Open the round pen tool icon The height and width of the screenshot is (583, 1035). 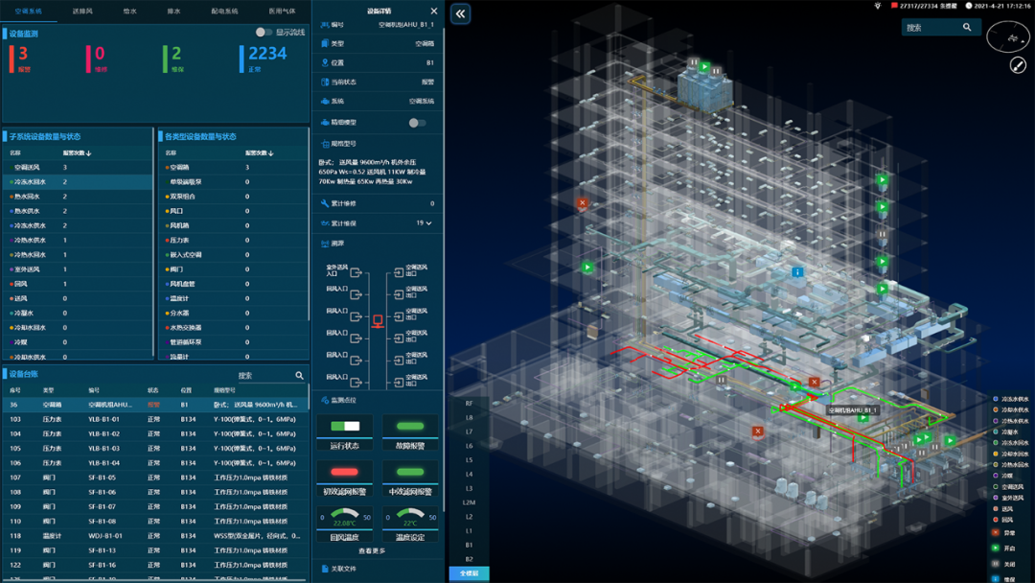click(1018, 65)
